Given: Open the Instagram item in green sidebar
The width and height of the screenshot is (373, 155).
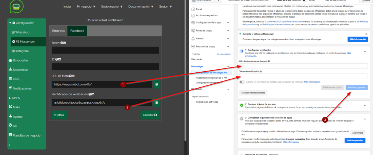Looking at the screenshot, I should 20,51.
